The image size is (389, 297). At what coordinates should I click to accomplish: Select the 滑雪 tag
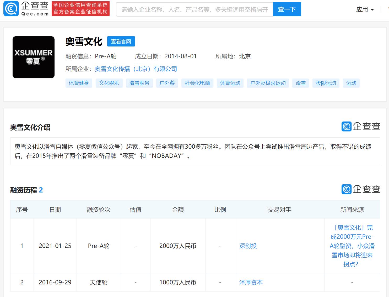point(301,83)
